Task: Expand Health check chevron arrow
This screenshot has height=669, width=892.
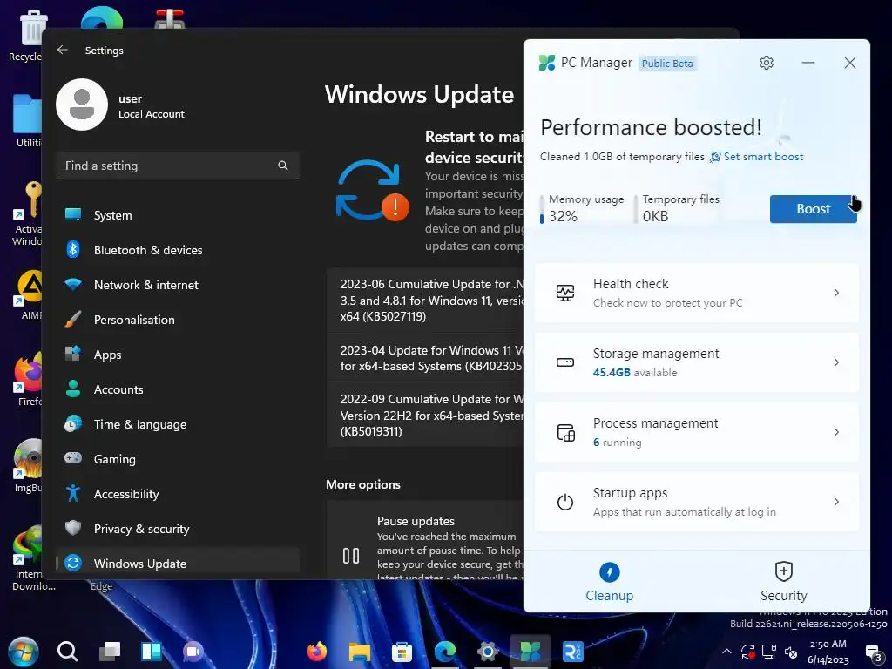Action: 836,293
